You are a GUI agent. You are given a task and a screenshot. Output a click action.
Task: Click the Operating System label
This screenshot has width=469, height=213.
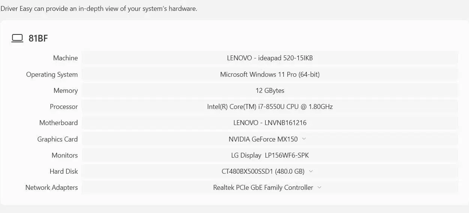coord(52,74)
